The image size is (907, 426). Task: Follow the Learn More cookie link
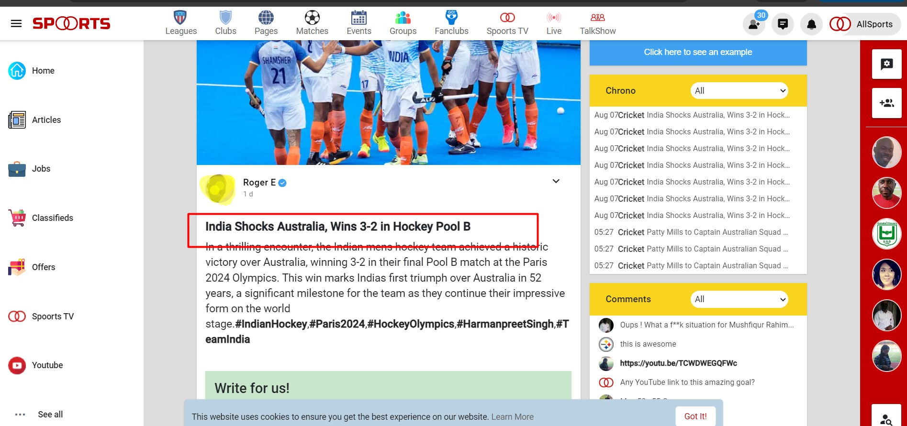click(x=512, y=417)
